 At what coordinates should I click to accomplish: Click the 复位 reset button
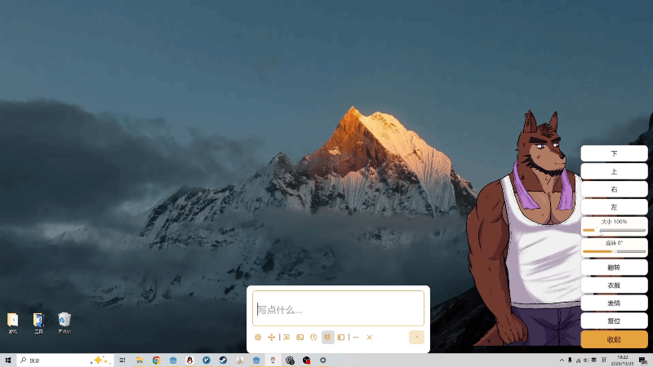[614, 321]
